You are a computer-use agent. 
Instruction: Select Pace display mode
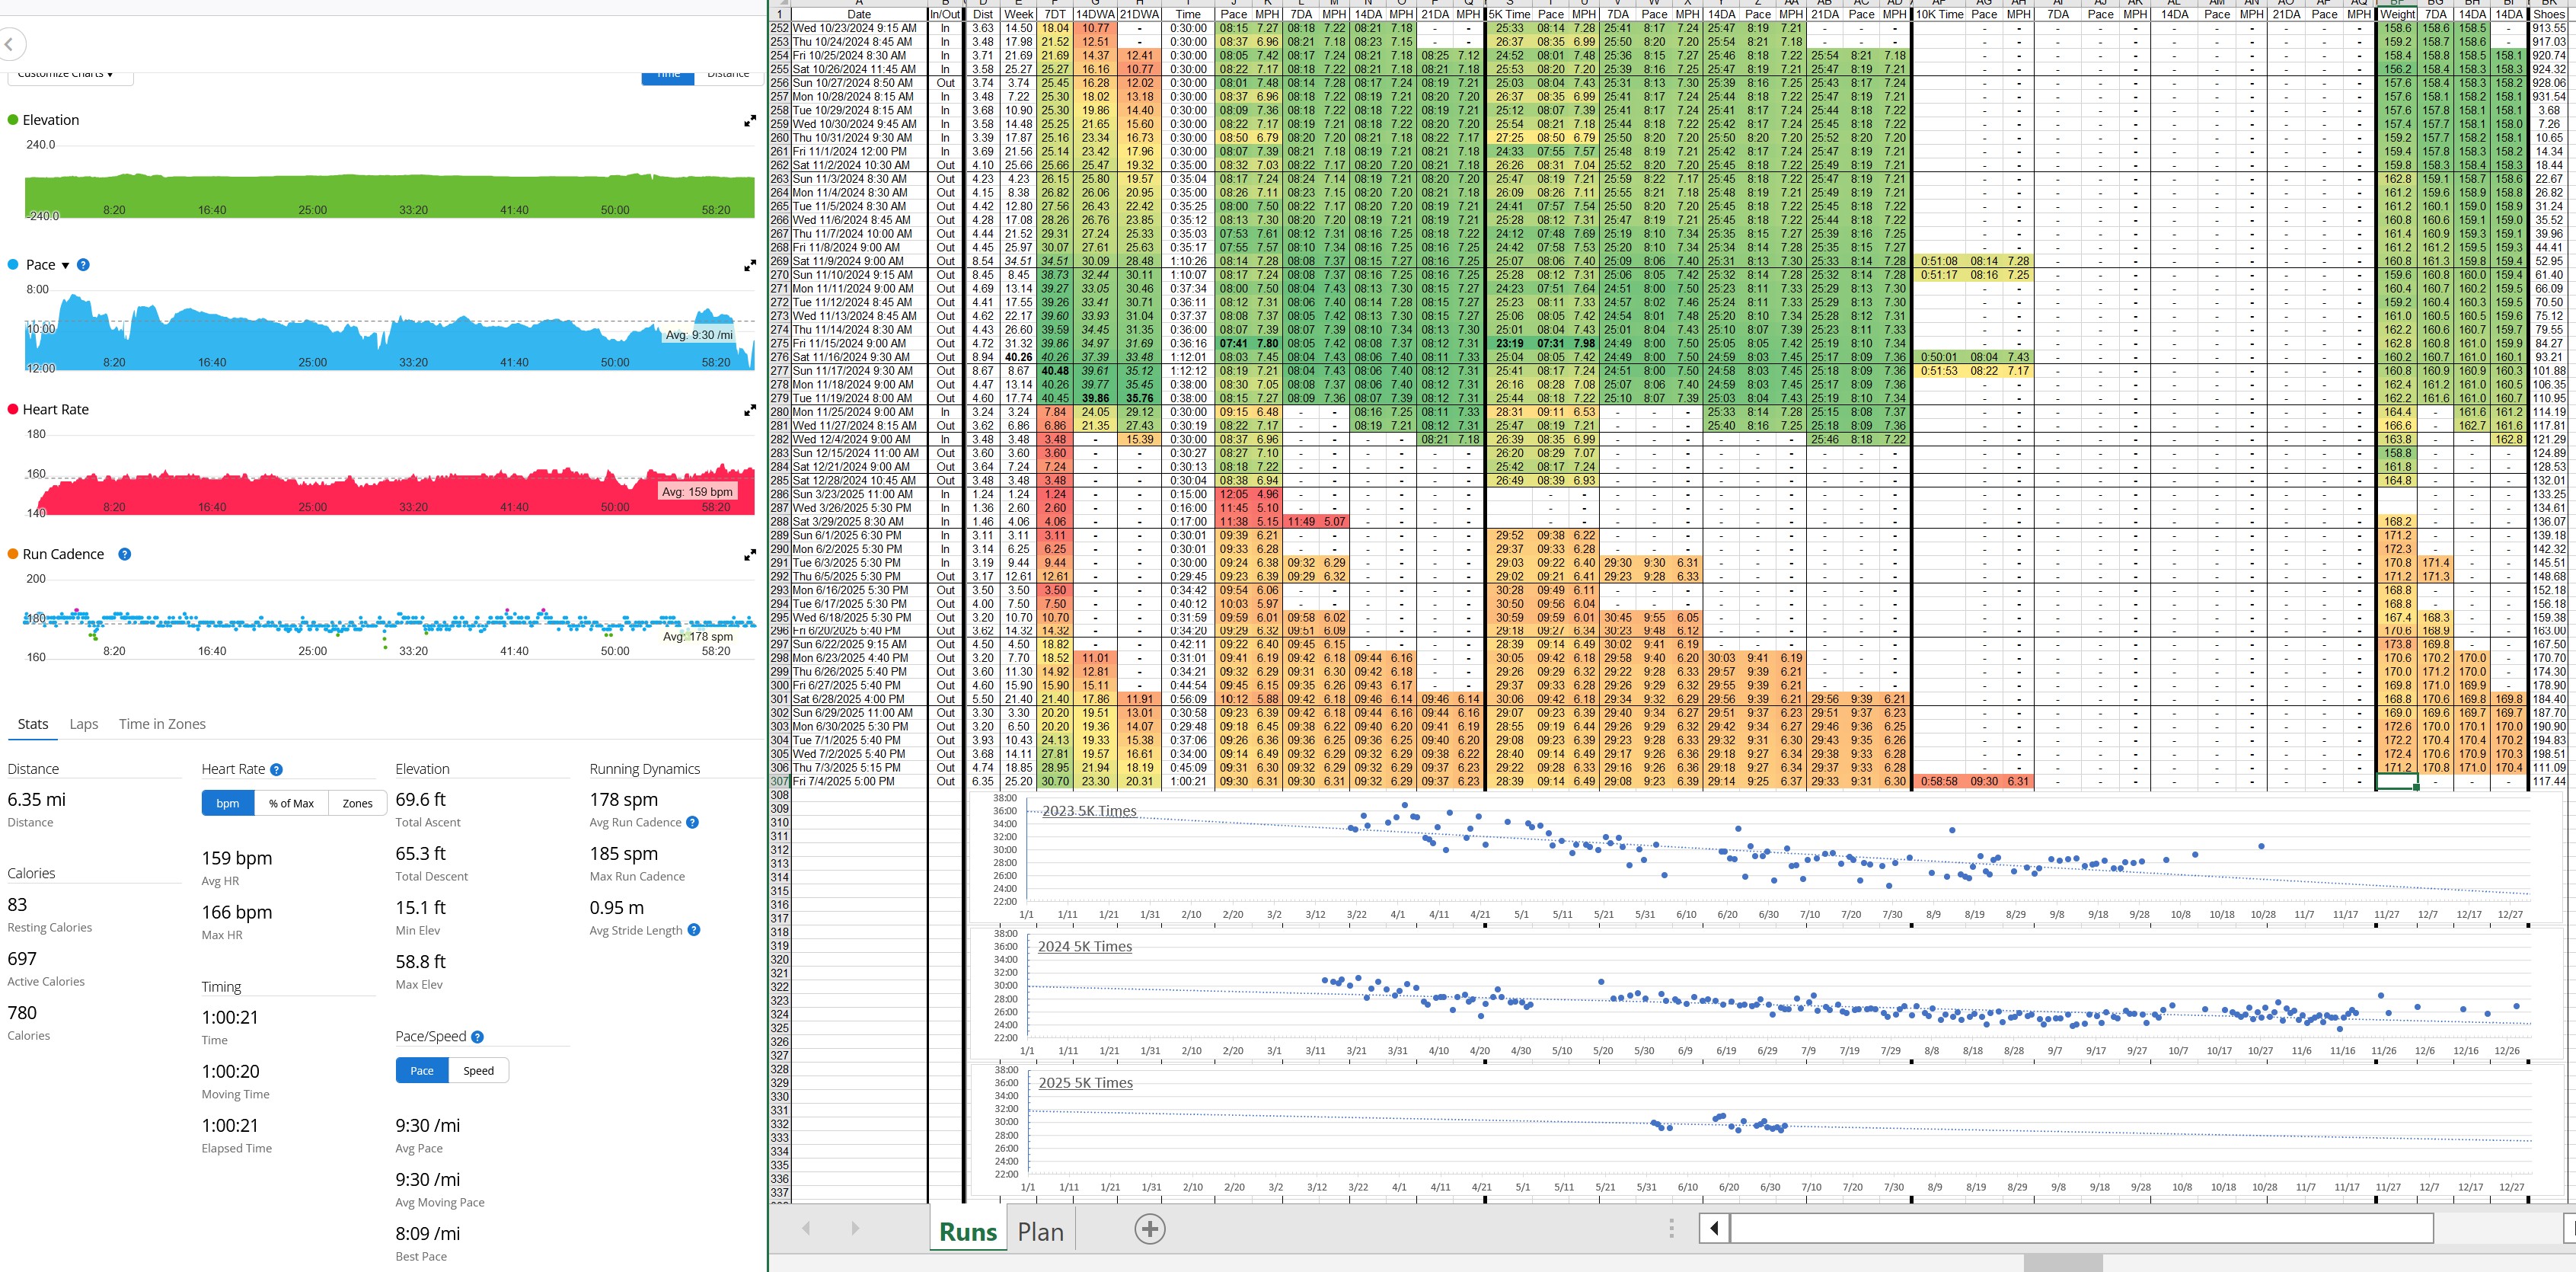coord(422,1071)
